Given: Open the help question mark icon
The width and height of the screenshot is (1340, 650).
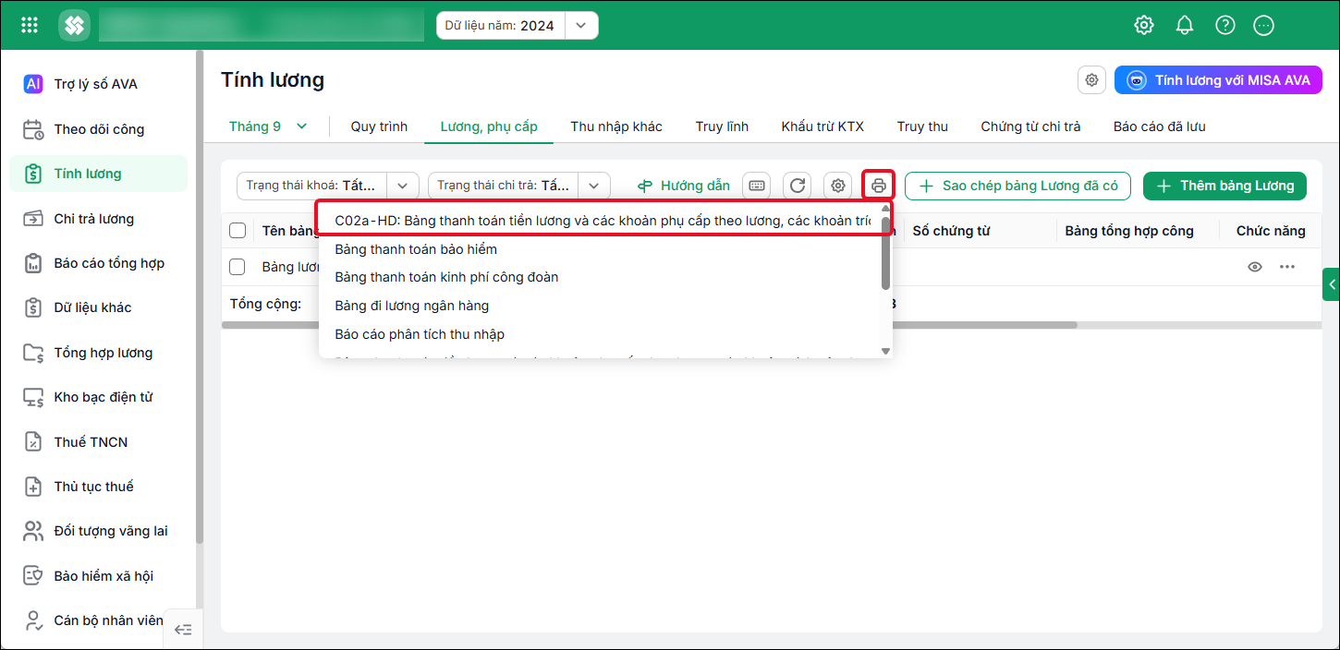Looking at the screenshot, I should 1225,25.
